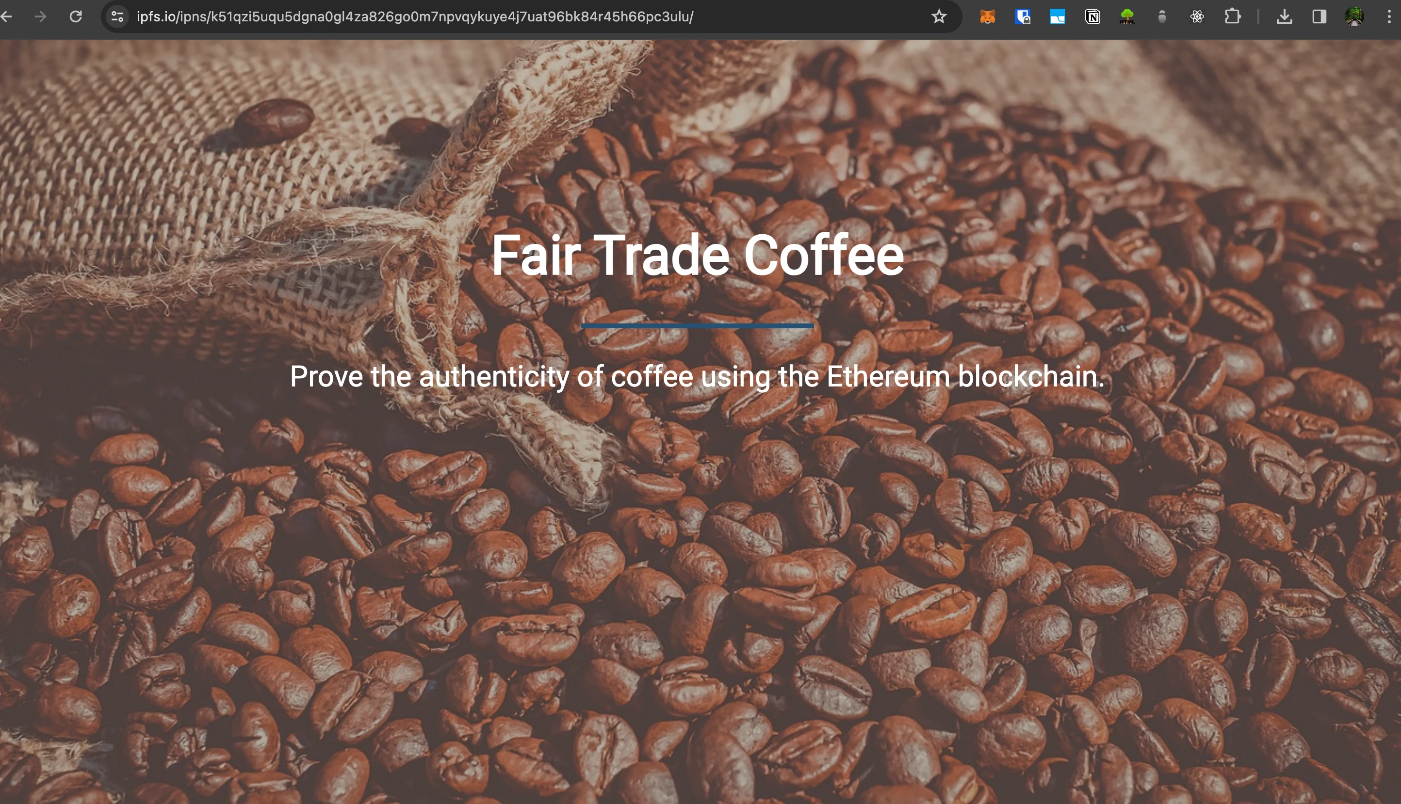Image resolution: width=1401 pixels, height=804 pixels.
Task: Click the blue lock extension icon
Action: (x=1022, y=16)
